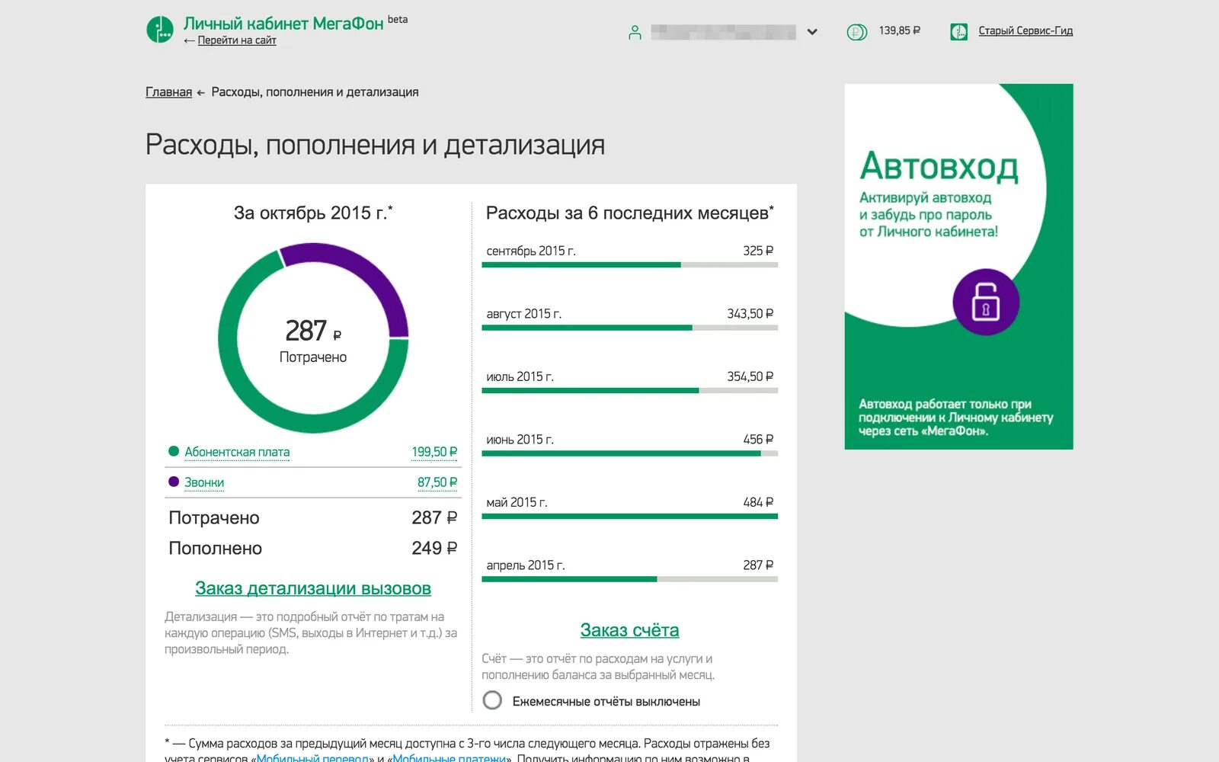
Task: Click the 87,50 ₽ calls amount
Action: coord(437,482)
